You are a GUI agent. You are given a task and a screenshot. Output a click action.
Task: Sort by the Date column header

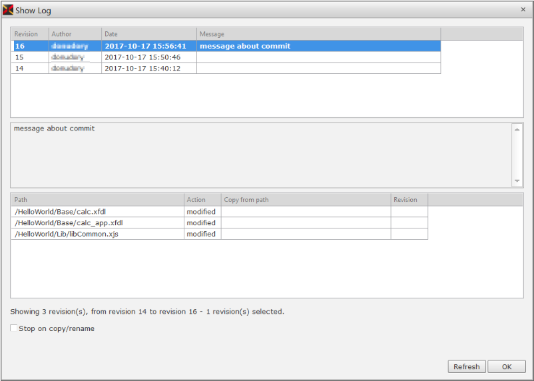coord(148,34)
